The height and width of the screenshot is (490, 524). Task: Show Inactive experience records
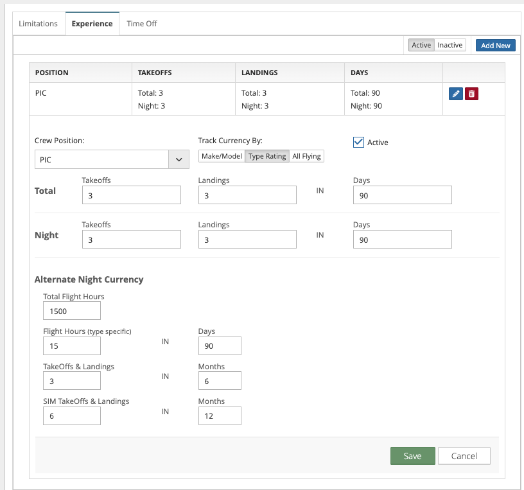[x=450, y=45]
